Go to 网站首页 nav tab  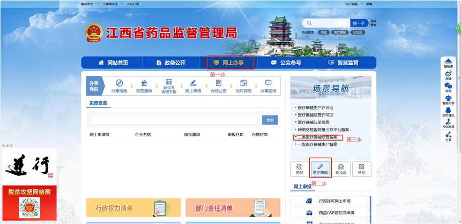[x=113, y=63]
